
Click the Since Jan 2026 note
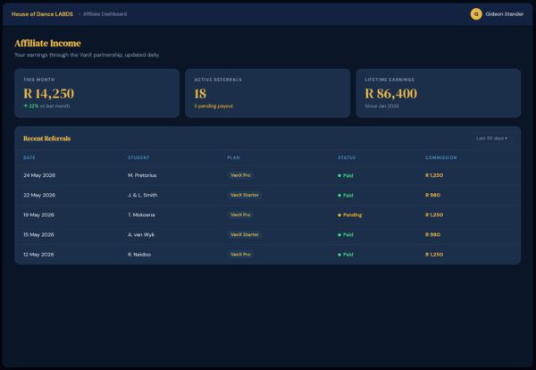381,106
